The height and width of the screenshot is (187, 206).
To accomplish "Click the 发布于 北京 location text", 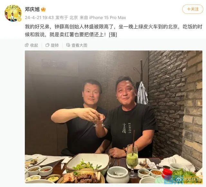I will pyautogui.click(x=67, y=17).
